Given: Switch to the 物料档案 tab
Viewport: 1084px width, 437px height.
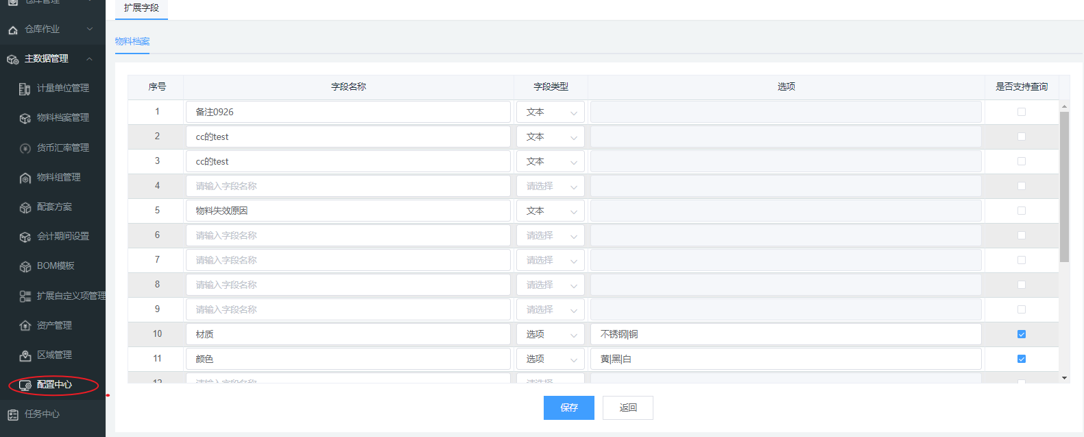Looking at the screenshot, I should point(132,41).
